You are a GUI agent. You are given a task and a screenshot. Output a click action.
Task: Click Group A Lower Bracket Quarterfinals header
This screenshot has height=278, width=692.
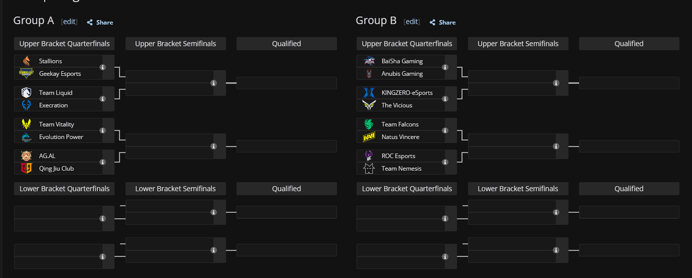64,189
